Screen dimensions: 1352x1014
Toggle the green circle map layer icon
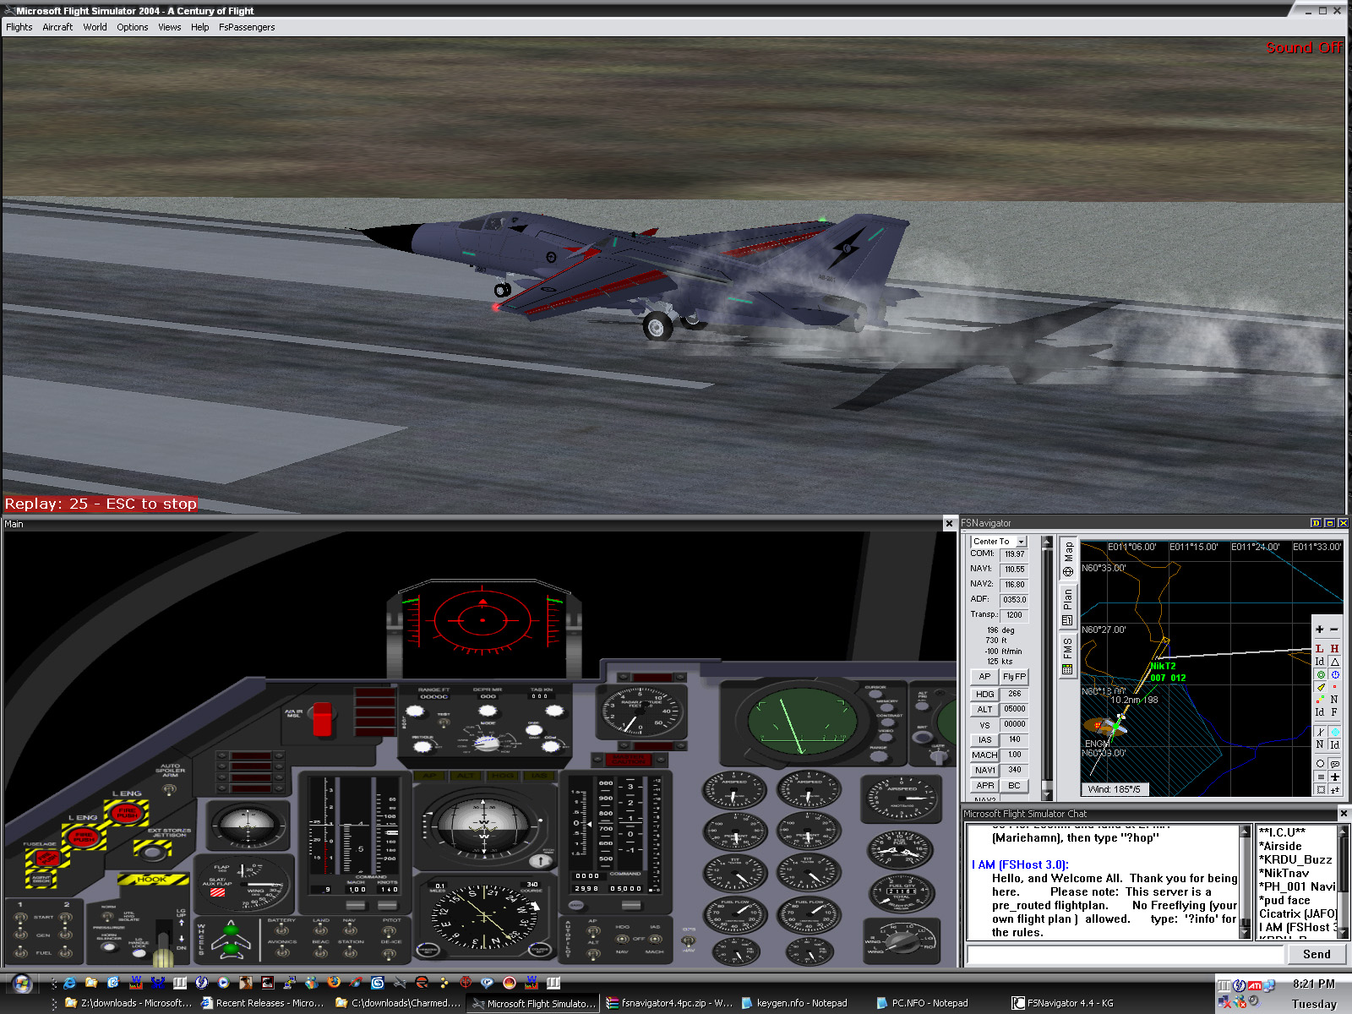click(x=1320, y=674)
